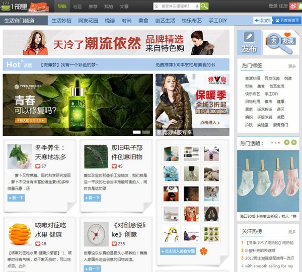The height and width of the screenshot is (272, 302).
Task: Open the radish thumbnail for 冬季养生
Action: click(x=20, y=156)
